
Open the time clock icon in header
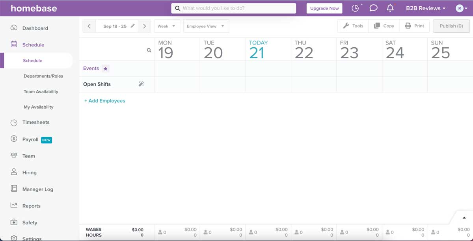point(354,8)
